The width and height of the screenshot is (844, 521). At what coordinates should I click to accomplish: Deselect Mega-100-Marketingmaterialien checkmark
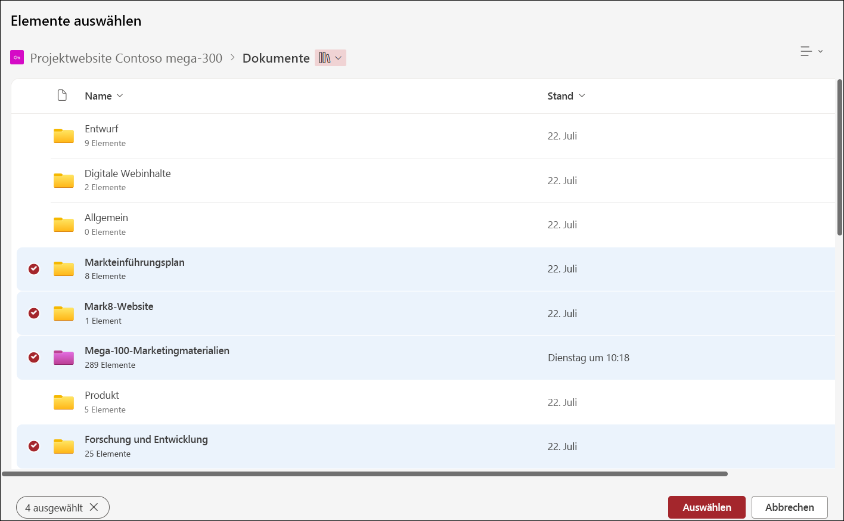click(34, 357)
